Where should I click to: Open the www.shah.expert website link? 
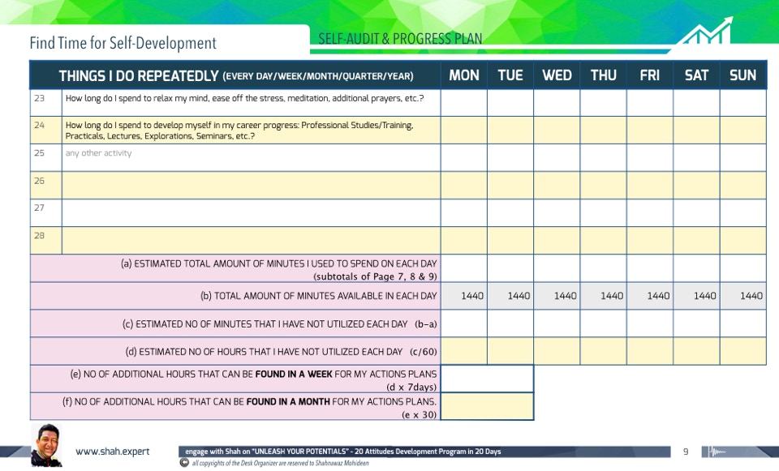[x=112, y=452]
